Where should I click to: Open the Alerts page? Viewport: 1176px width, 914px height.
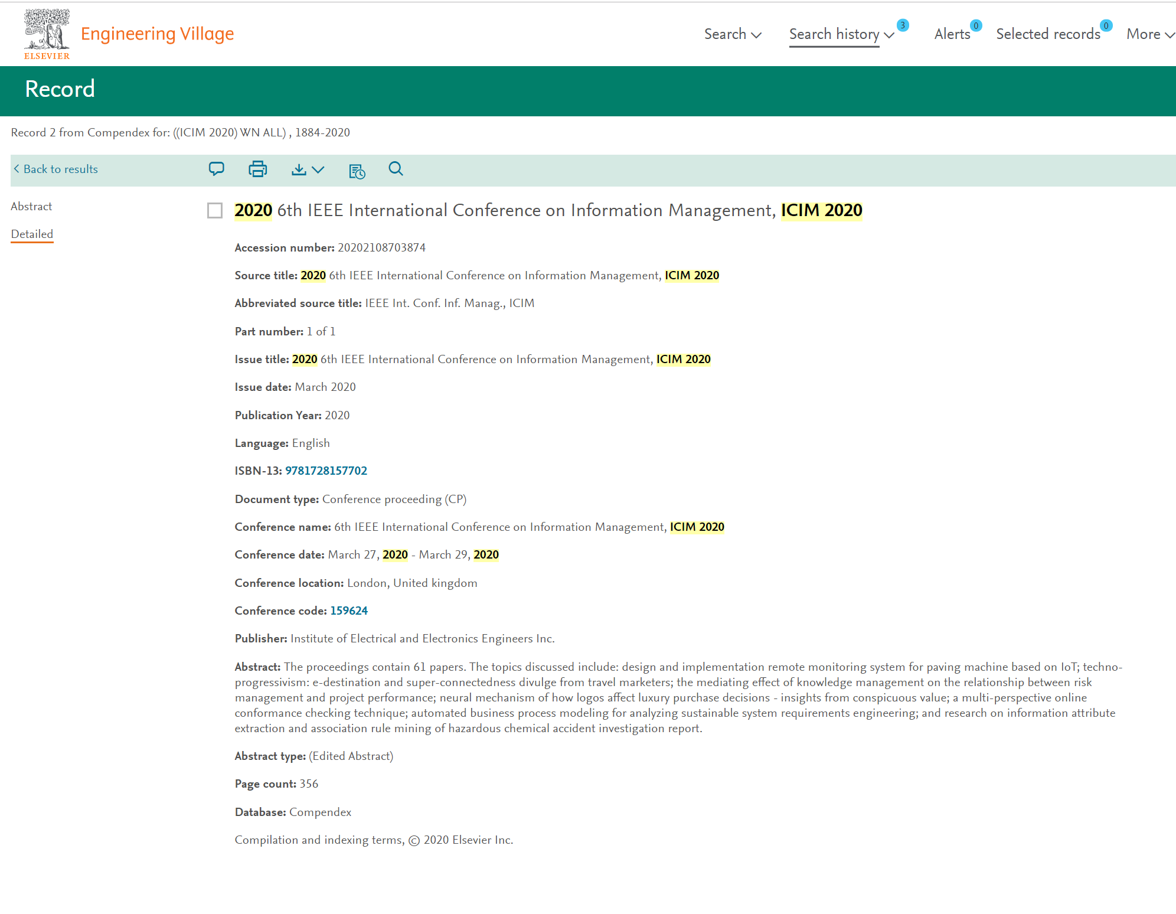pos(952,34)
